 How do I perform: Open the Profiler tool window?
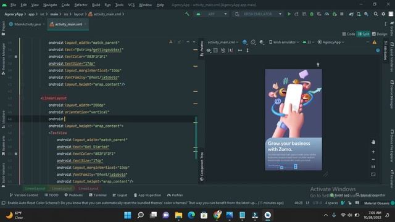tap(175, 195)
